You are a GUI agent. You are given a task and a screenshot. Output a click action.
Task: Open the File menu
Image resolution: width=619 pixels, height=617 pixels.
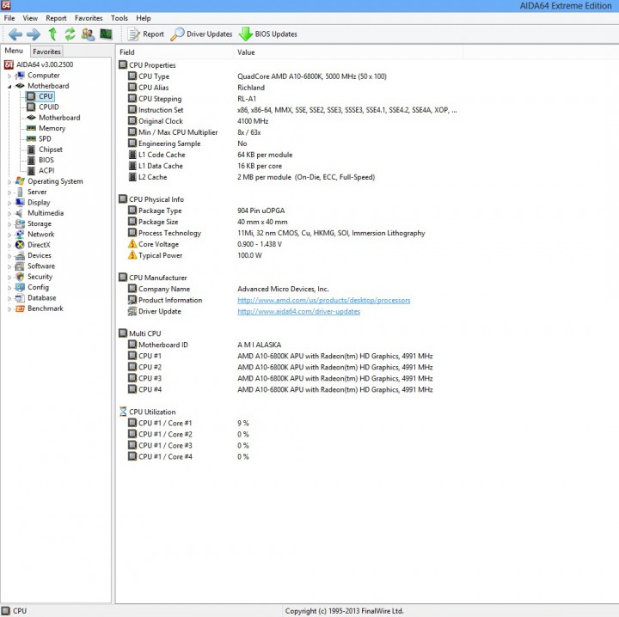point(9,18)
